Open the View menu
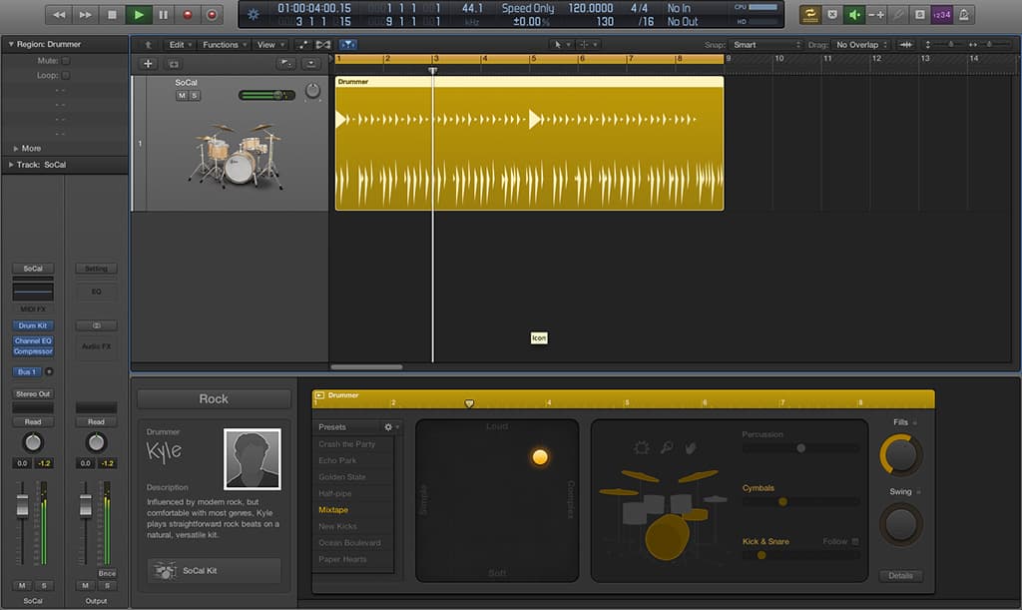 click(x=270, y=44)
